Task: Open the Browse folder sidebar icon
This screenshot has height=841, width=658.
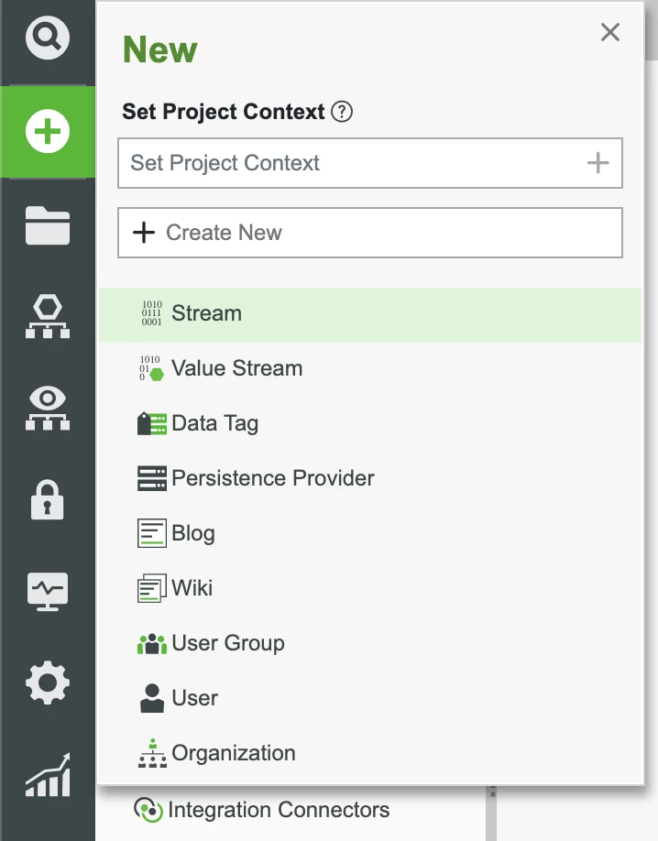Action: point(48,225)
